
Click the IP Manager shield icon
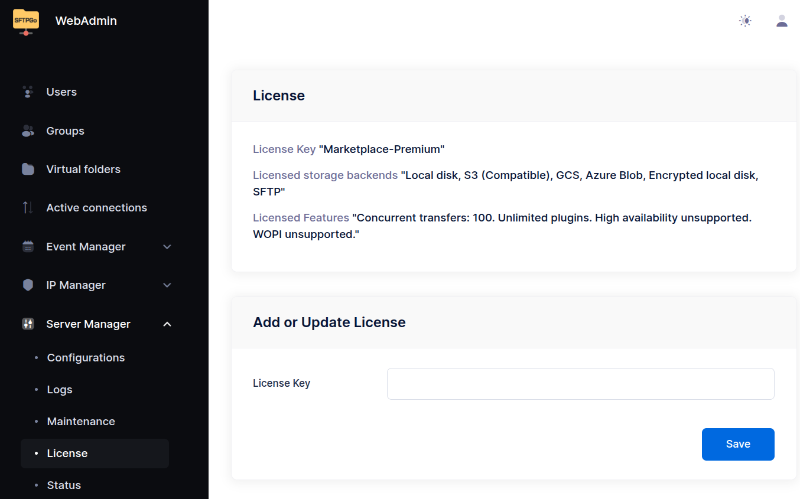(28, 285)
